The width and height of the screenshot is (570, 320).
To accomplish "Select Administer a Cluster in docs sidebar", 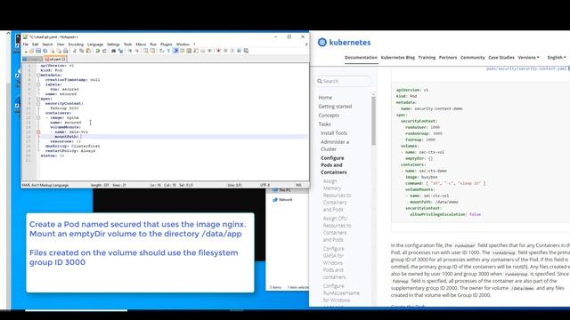I will (335, 146).
